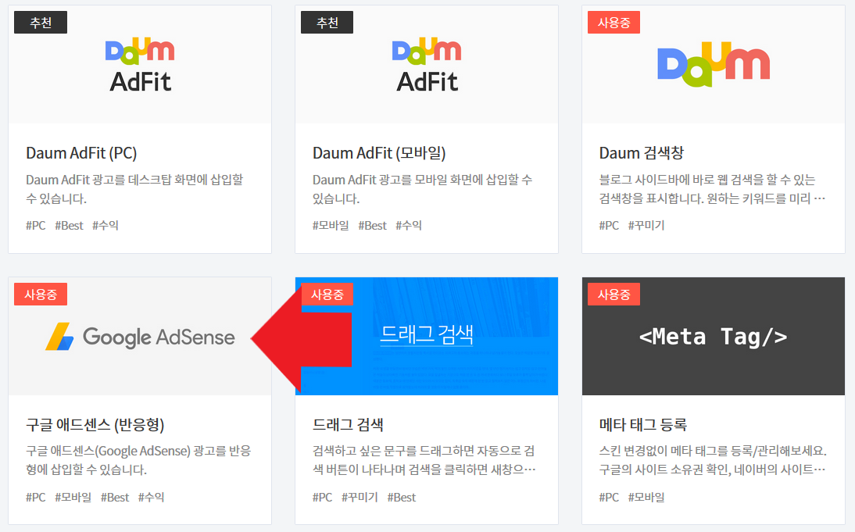Click the #PC tag under 메타 태그 등록

tap(609, 497)
